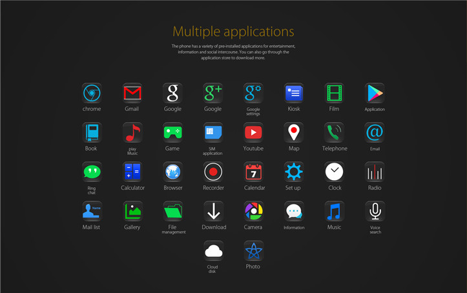Click the "Download" label text
The width and height of the screenshot is (467, 293).
click(x=214, y=227)
